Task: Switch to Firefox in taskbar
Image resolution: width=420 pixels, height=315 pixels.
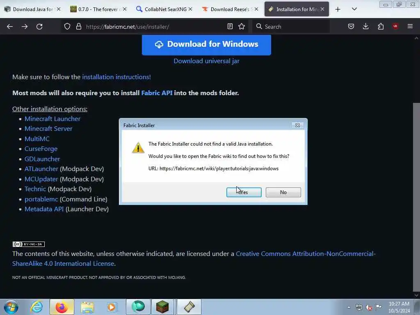Action: click(x=62, y=307)
